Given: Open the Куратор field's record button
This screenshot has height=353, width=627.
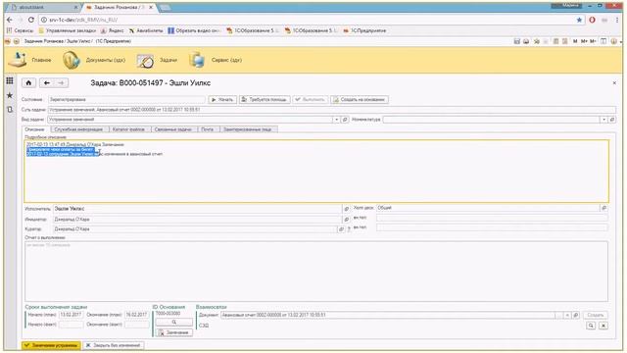Looking at the screenshot, I should pyautogui.click(x=341, y=229).
